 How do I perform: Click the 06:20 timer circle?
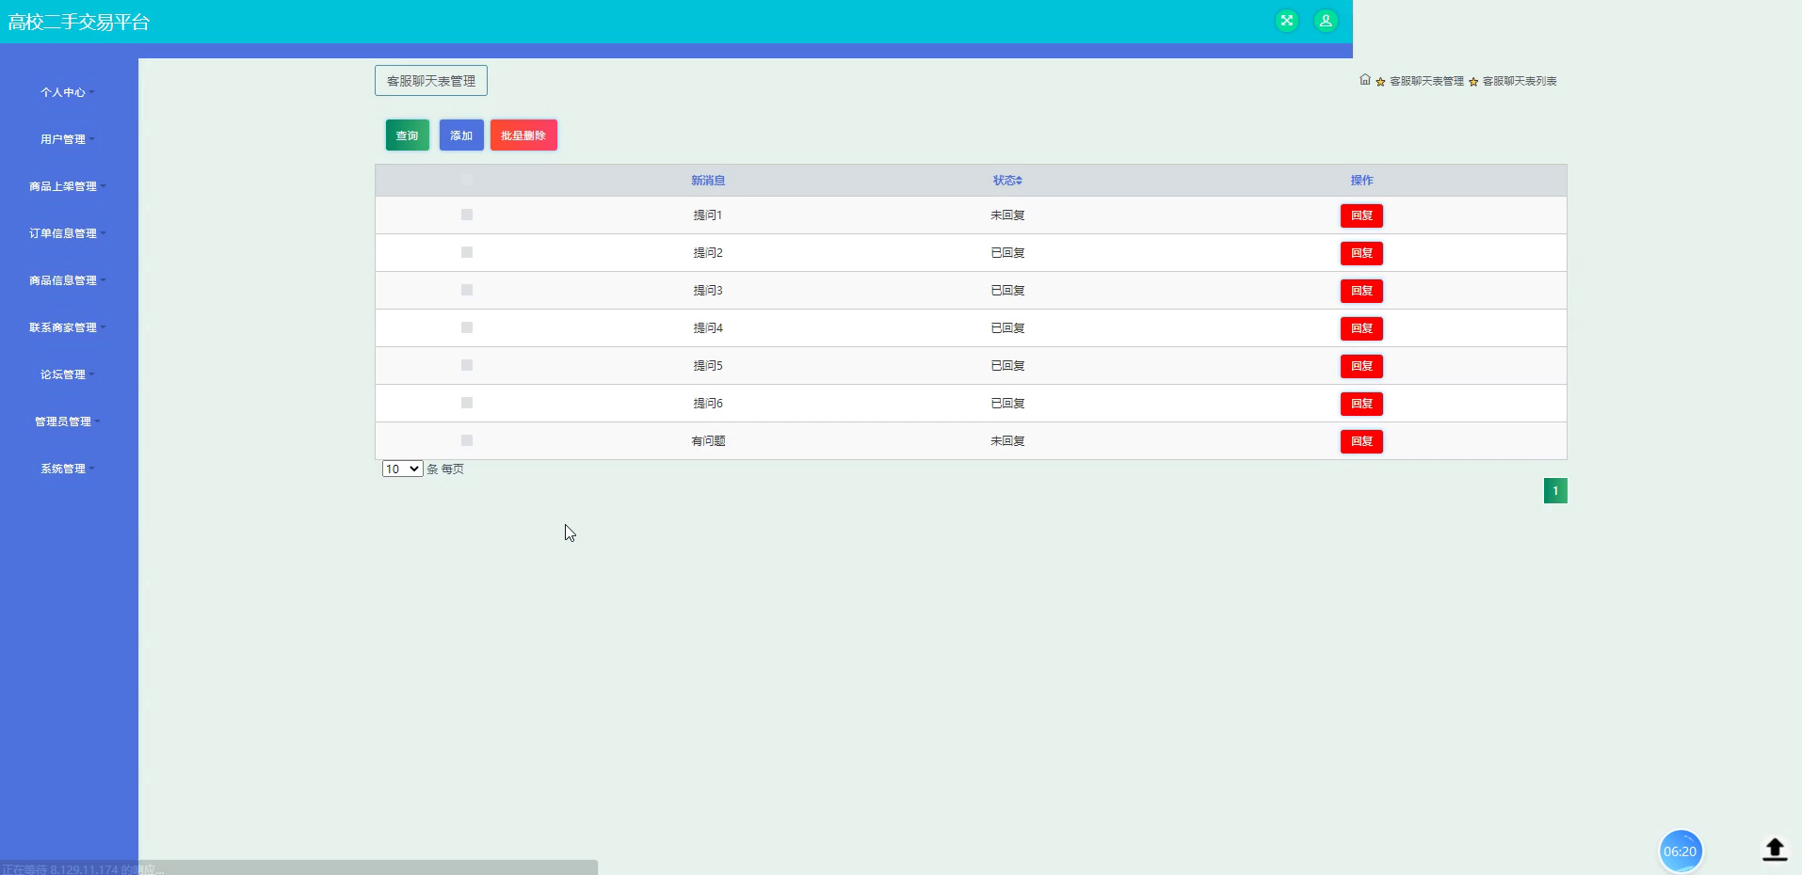1680,851
